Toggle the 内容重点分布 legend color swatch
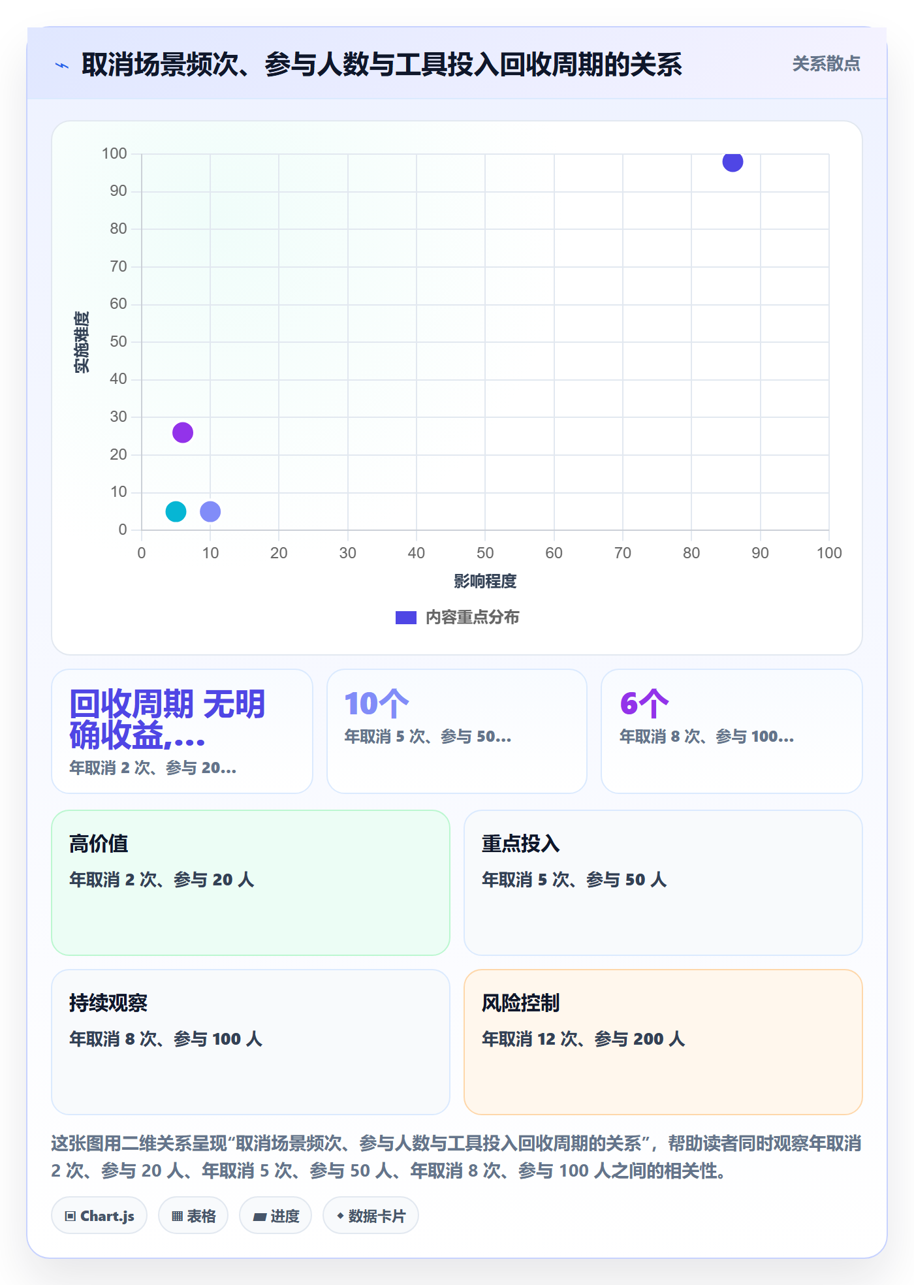This screenshot has height=1285, width=914. click(x=405, y=617)
